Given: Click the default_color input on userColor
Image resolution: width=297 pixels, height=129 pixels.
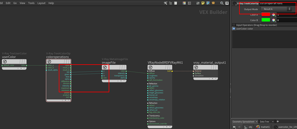Looking at the screenshot, I should pyautogui.click(x=2, y=65).
